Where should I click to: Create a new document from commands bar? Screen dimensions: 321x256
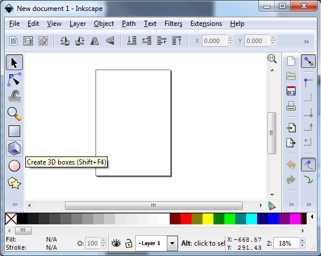pyautogui.click(x=291, y=61)
